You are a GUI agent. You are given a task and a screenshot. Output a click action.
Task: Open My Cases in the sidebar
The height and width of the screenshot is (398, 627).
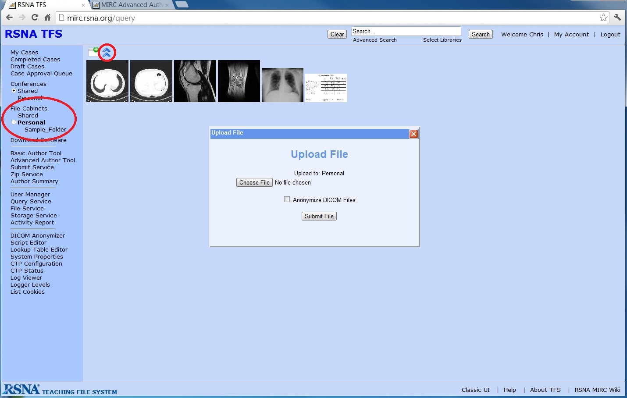(24, 52)
